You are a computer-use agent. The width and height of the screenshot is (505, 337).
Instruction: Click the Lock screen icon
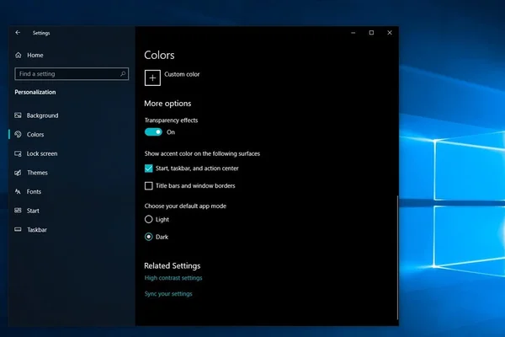click(18, 153)
